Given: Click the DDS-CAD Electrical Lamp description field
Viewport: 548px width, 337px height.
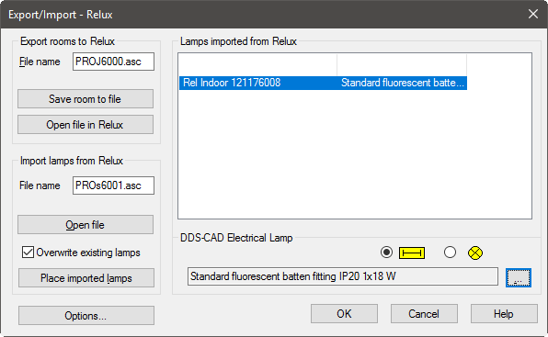Looking at the screenshot, I should tap(342, 276).
